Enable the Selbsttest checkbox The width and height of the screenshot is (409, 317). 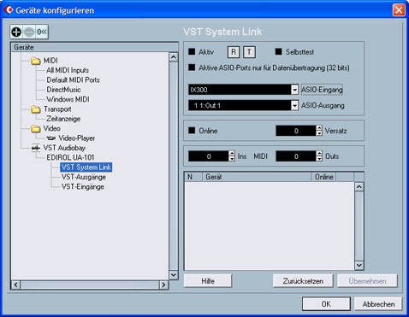[278, 51]
